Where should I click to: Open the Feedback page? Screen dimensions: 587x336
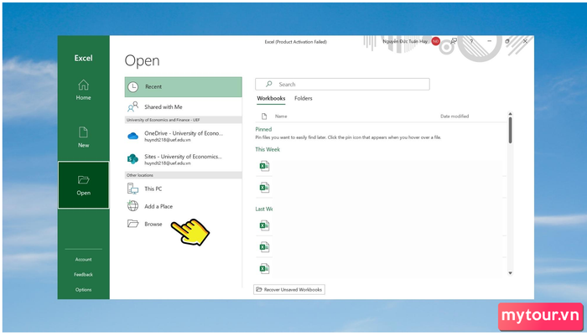(x=83, y=274)
